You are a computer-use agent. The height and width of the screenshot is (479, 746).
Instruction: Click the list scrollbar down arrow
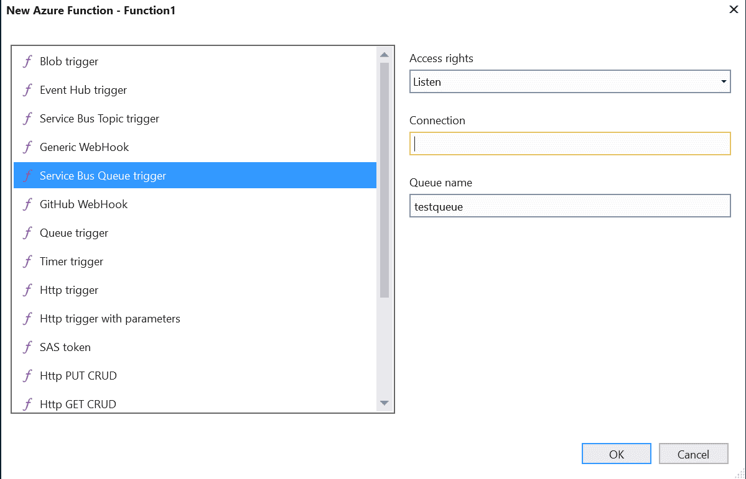tap(385, 403)
